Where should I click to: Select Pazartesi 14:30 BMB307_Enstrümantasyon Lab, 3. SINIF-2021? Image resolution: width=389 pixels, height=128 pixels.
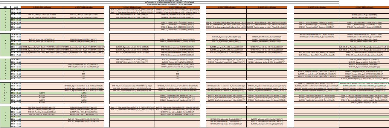point(266,25)
